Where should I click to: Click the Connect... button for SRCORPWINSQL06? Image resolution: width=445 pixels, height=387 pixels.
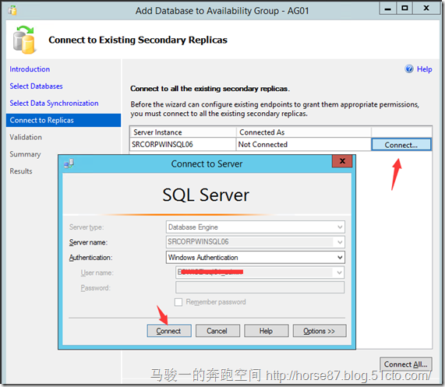(x=401, y=145)
